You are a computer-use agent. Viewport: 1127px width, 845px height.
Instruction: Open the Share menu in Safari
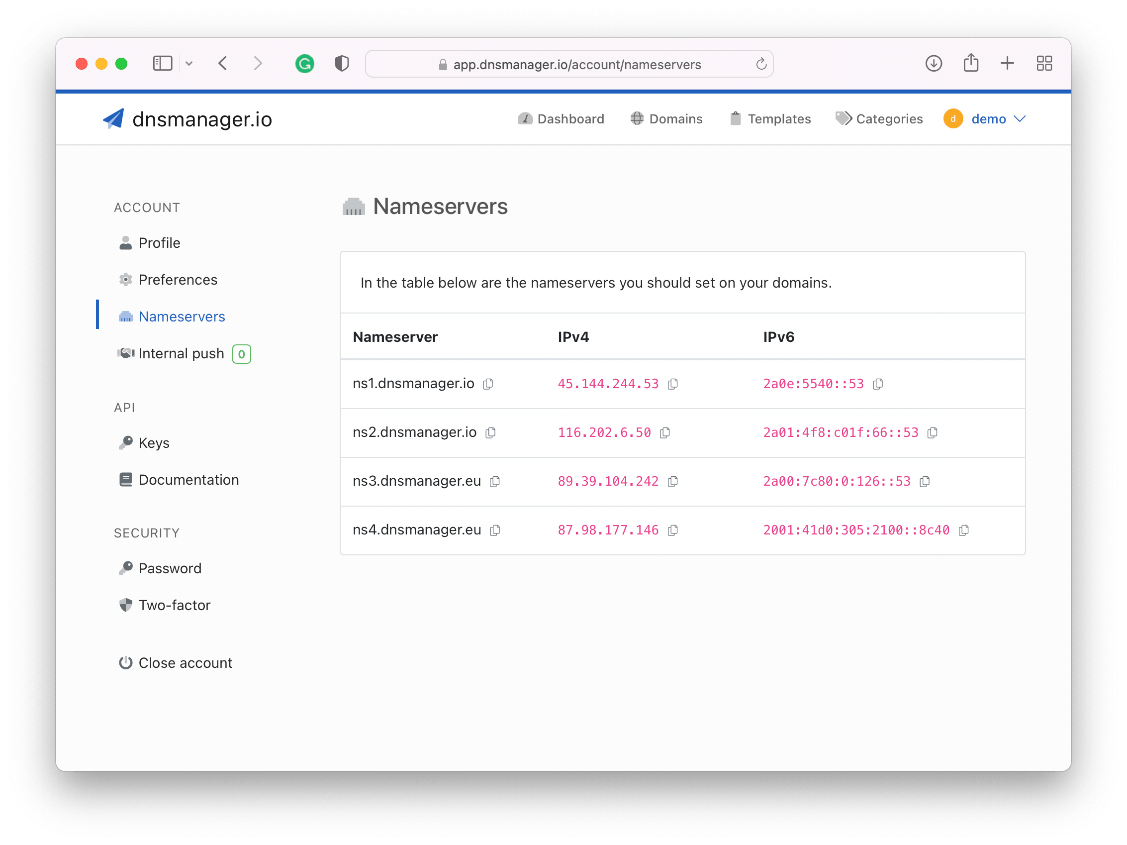click(971, 63)
